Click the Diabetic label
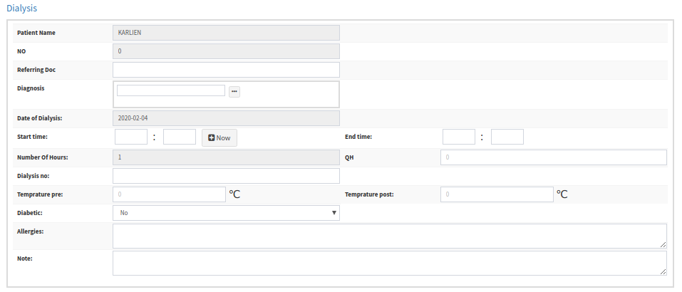This screenshot has height=292, width=682. 30,213
